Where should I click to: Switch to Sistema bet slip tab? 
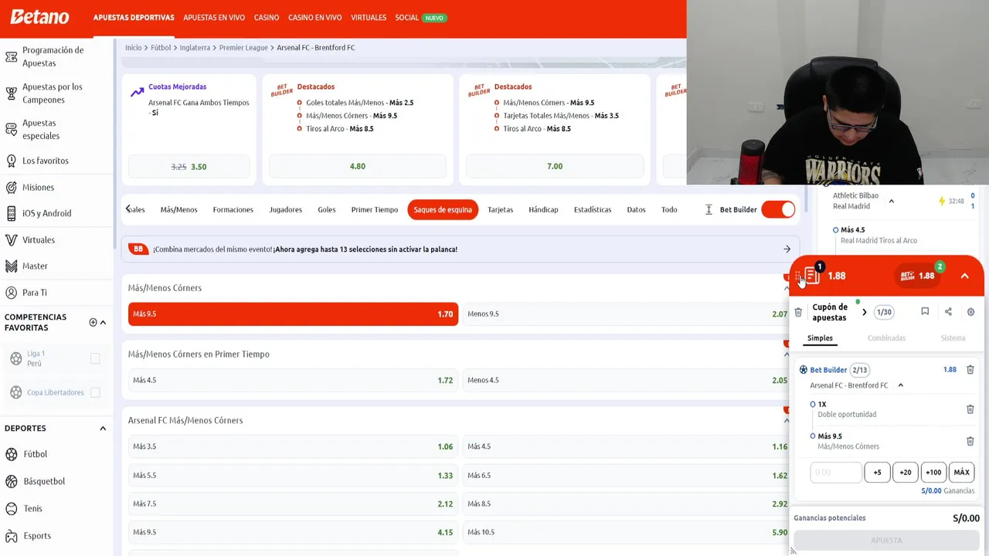tap(953, 337)
